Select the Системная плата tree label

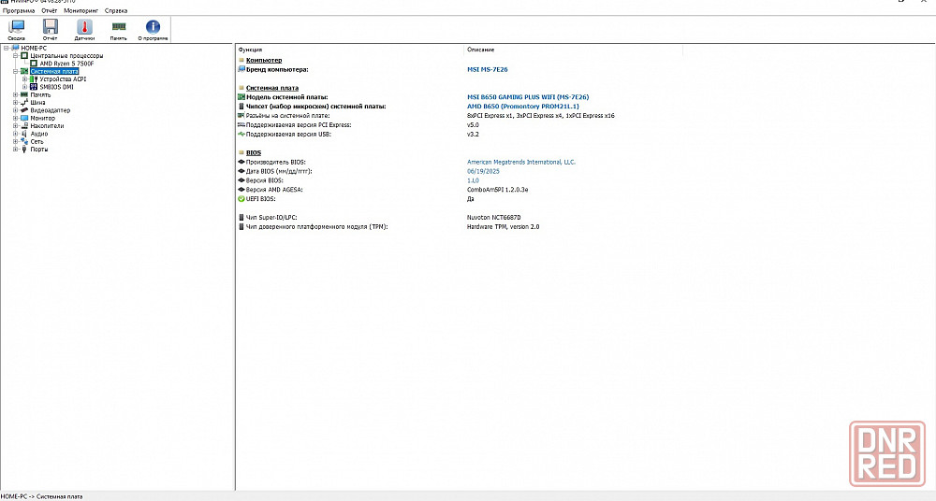click(54, 71)
